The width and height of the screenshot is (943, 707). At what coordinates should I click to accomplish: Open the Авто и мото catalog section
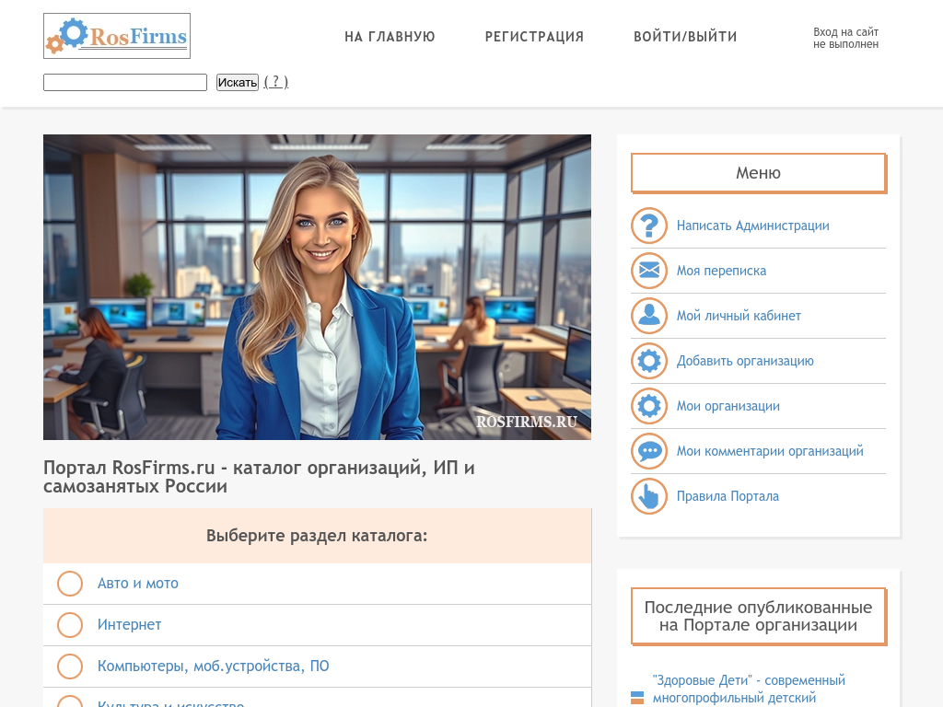pyautogui.click(x=138, y=583)
